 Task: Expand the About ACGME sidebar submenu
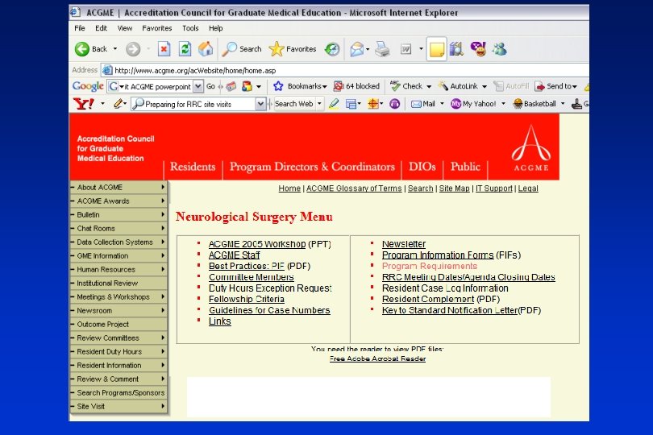tap(163, 188)
